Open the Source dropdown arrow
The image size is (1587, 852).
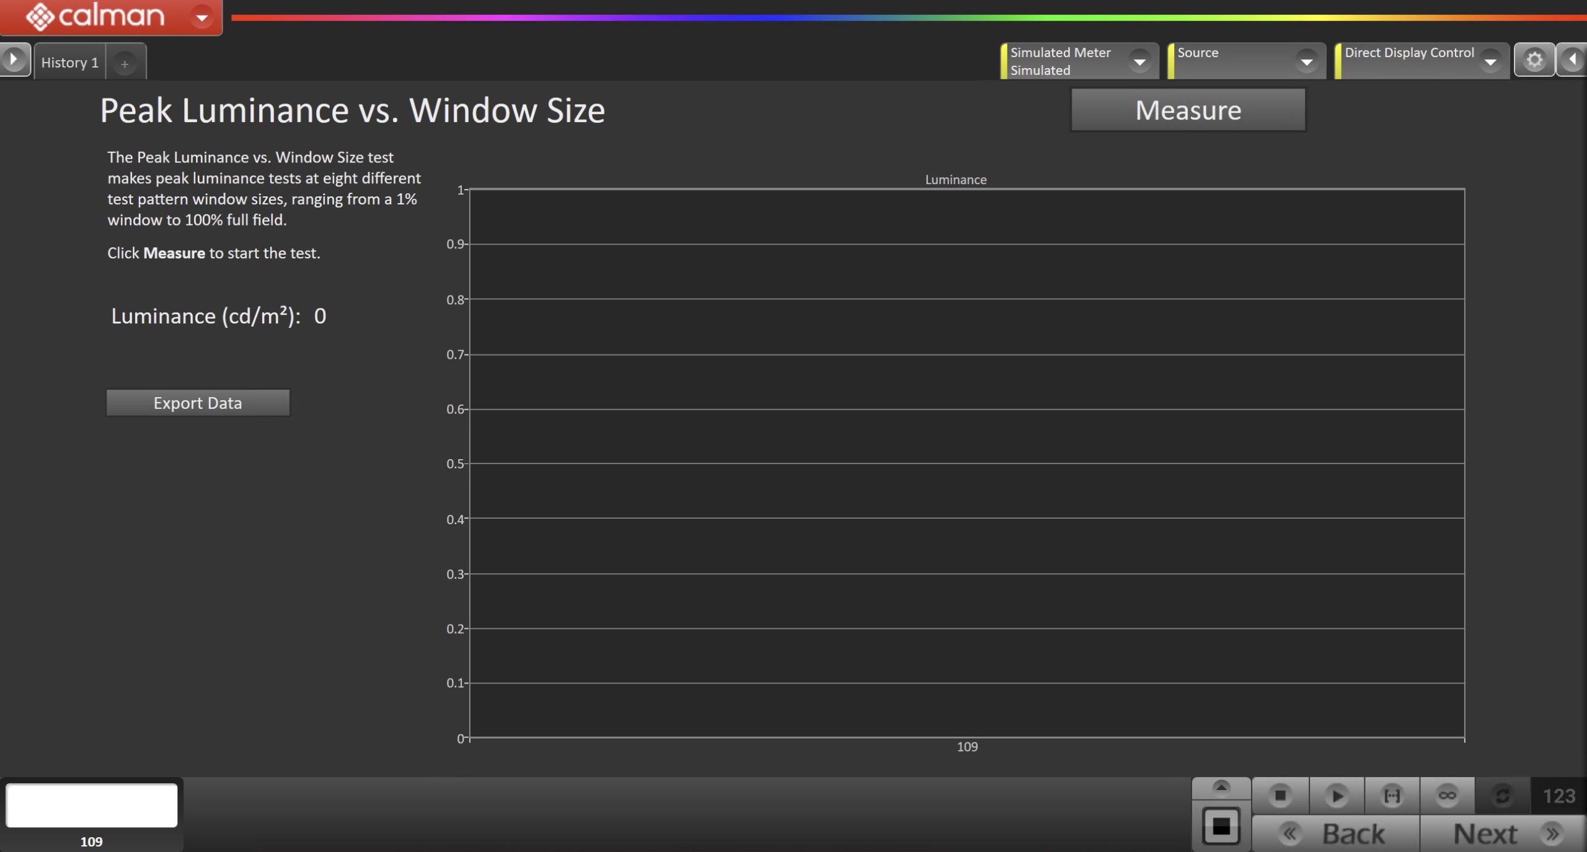click(1306, 61)
